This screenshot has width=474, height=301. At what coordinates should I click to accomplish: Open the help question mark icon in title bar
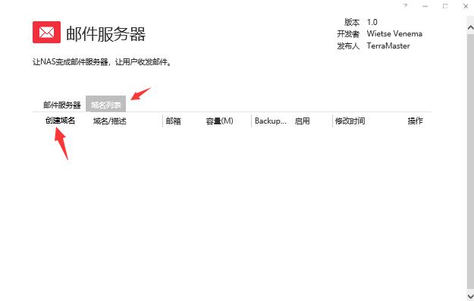(406, 6)
